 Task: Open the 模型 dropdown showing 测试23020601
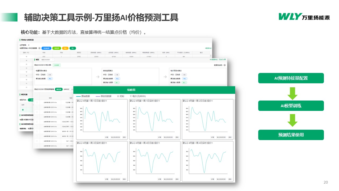47,60
